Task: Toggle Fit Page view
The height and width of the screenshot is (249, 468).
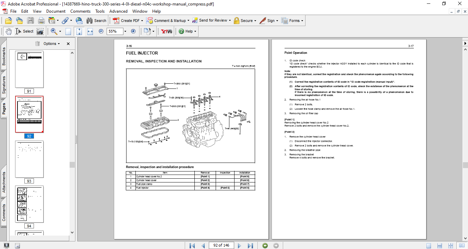Action: [79, 31]
